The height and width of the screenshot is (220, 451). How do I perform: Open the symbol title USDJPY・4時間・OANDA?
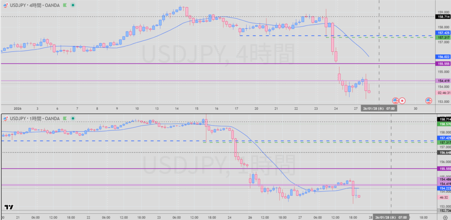(x=35, y=4)
